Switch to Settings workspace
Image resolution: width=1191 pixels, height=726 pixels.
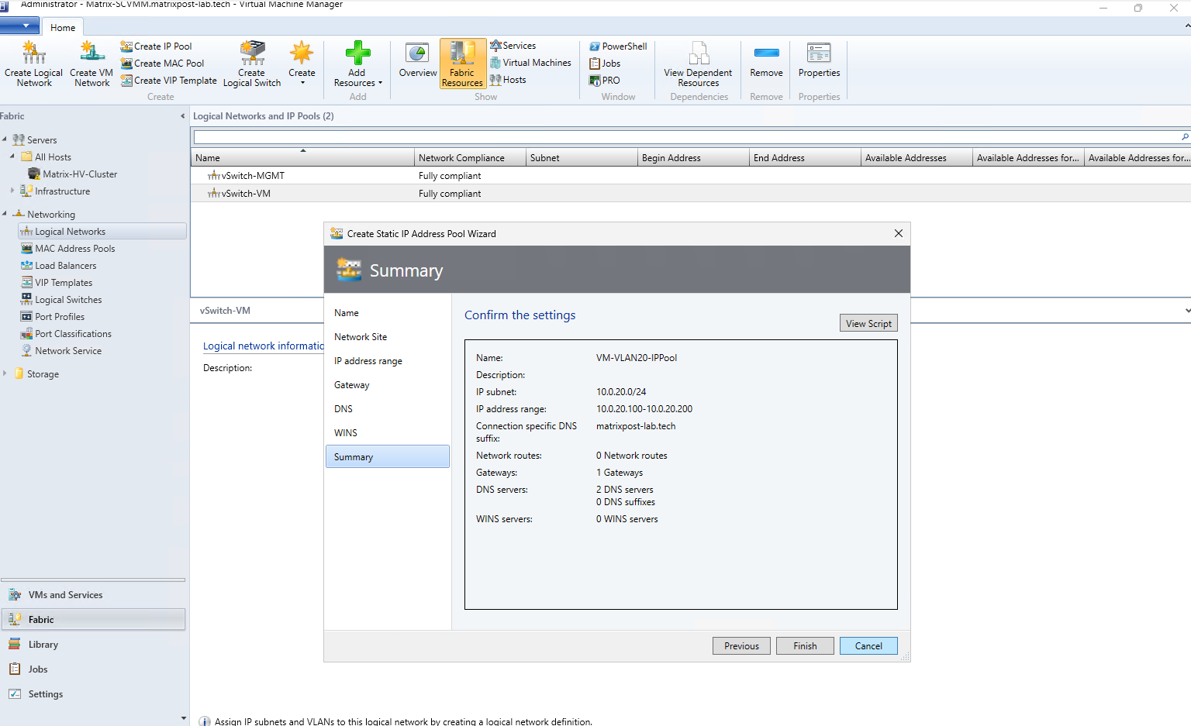pyautogui.click(x=93, y=694)
